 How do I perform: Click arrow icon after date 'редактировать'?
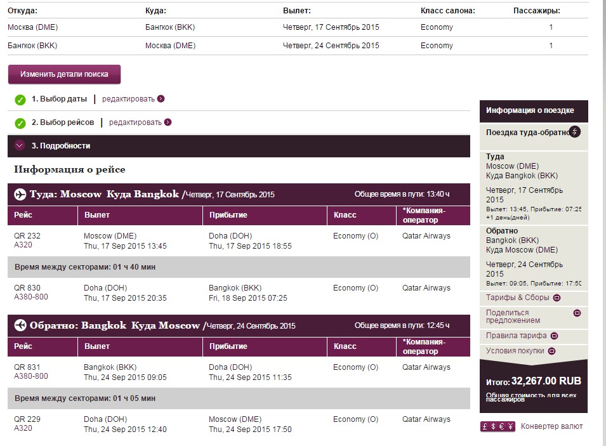pos(161,99)
